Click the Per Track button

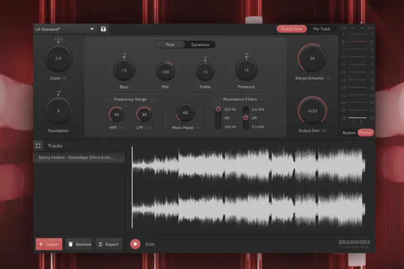tap(322, 28)
